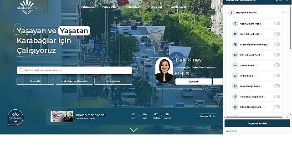Click the lightbulb icon for Bilişsel Öğrenme bozukluğu
292x164 pixels.
tap(235, 45)
